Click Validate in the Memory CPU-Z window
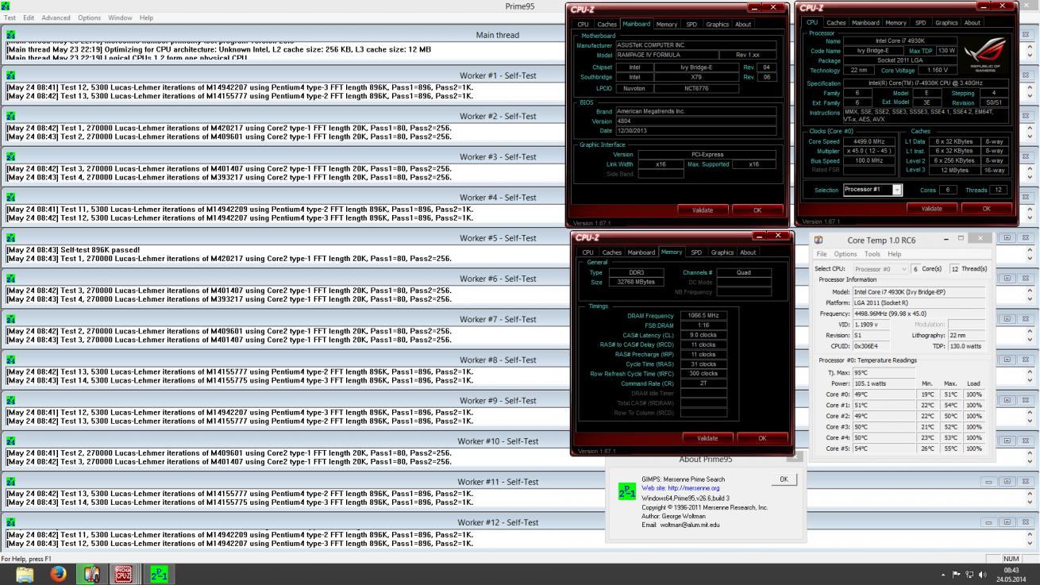The image size is (1040, 585). click(x=707, y=438)
